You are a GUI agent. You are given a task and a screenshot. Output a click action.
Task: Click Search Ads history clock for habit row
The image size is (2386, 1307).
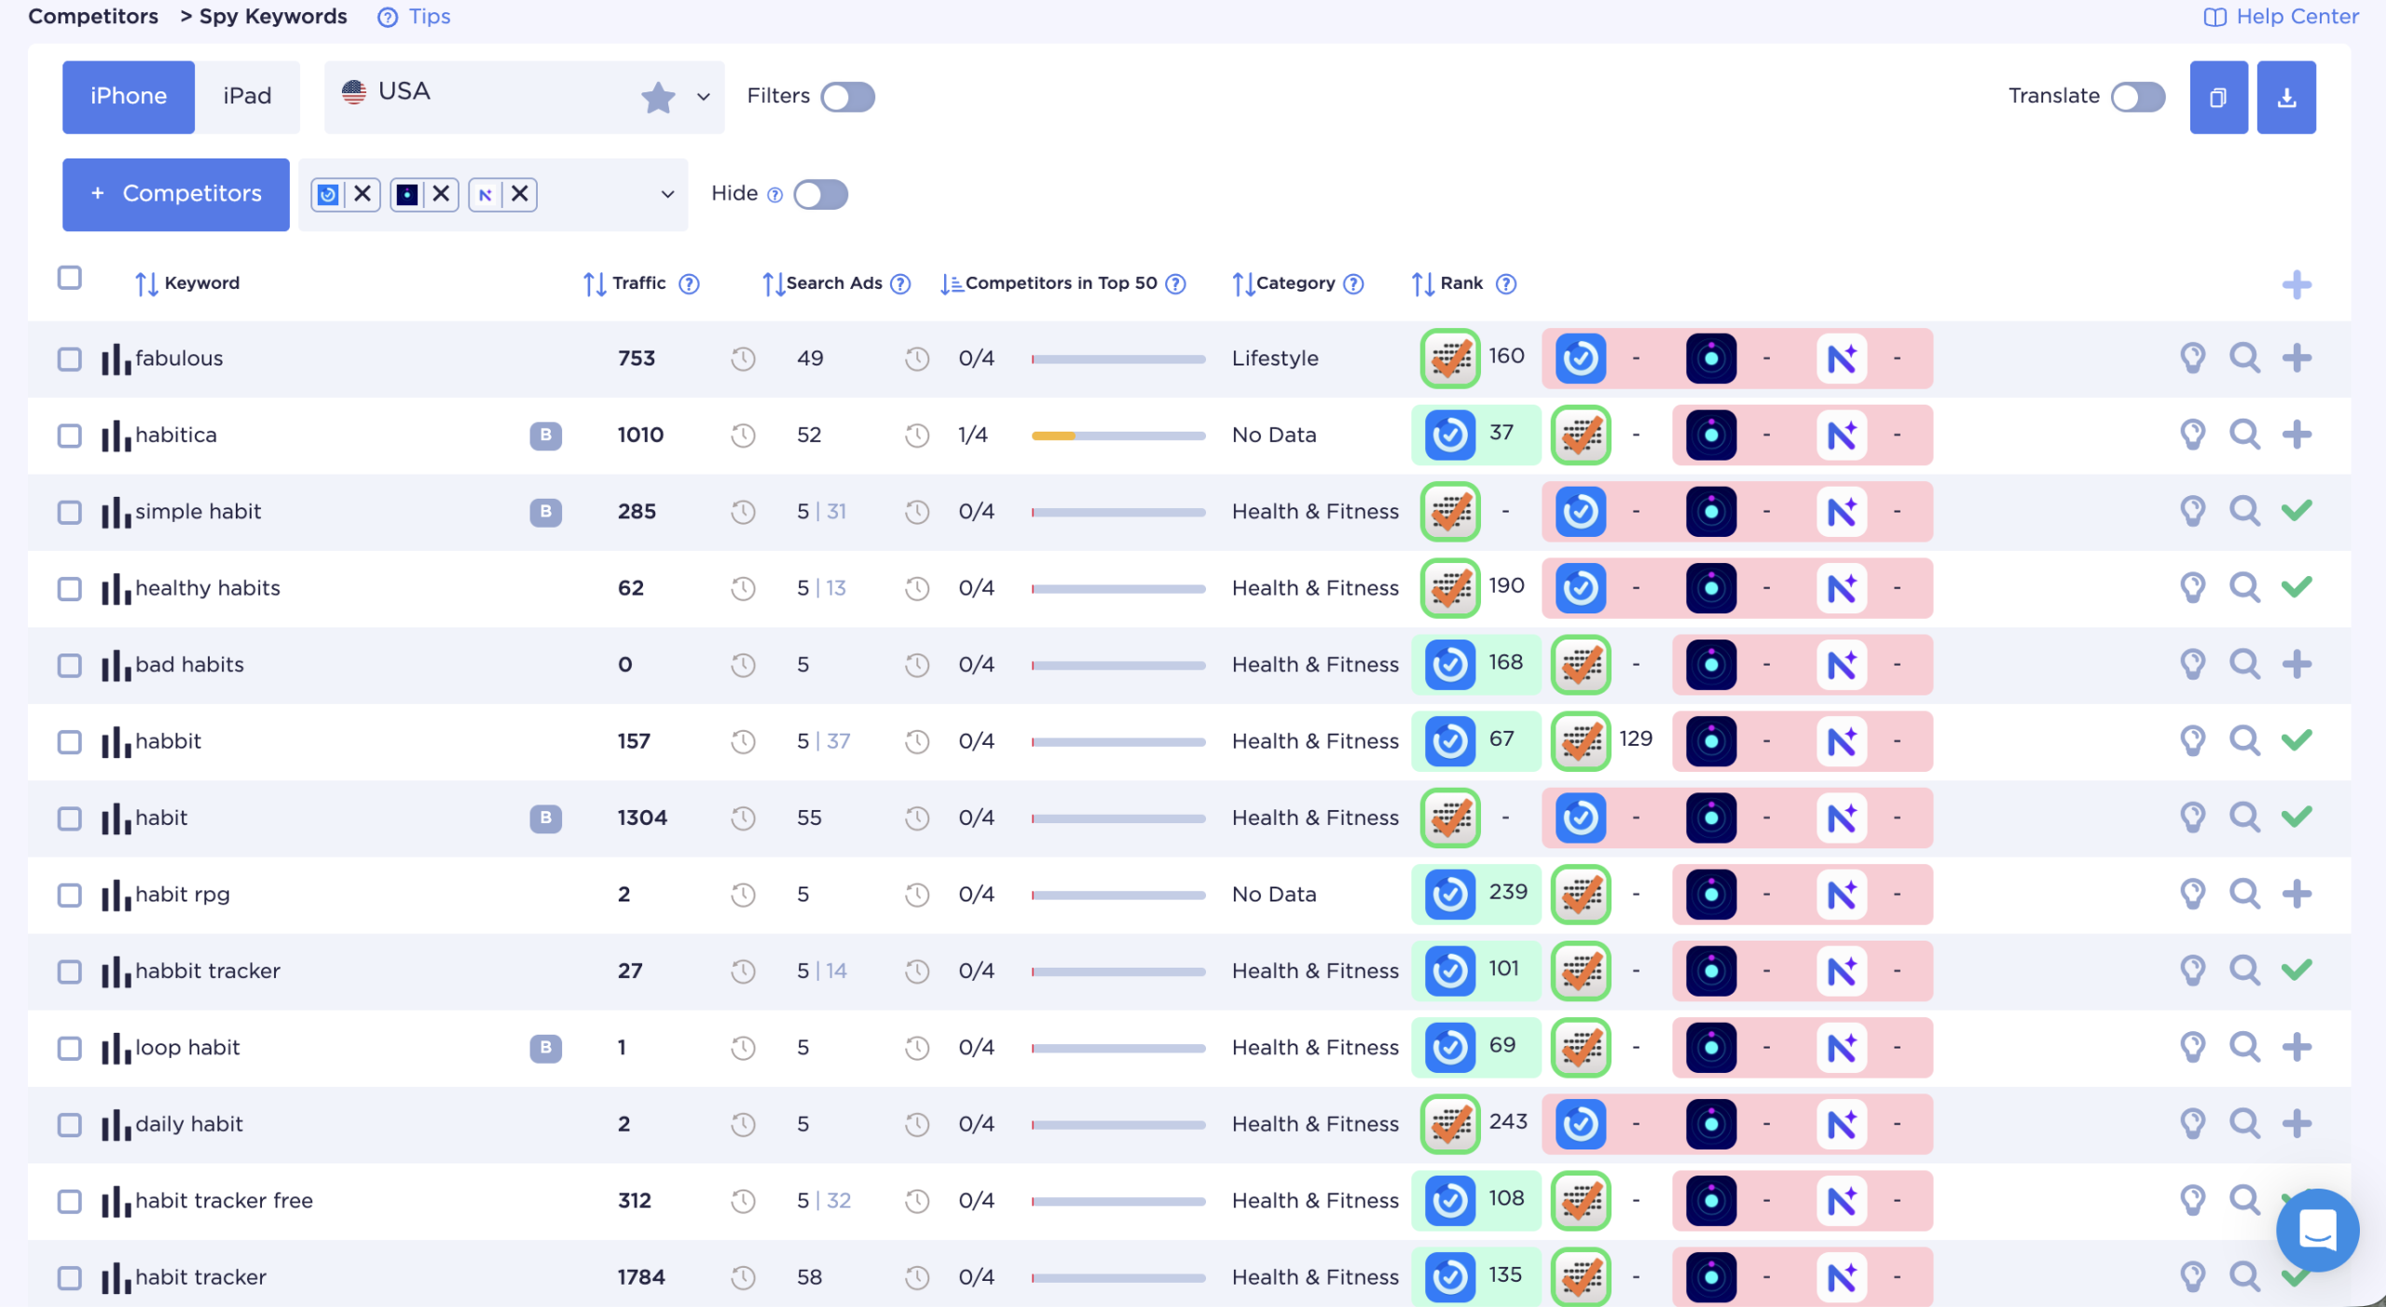917,818
